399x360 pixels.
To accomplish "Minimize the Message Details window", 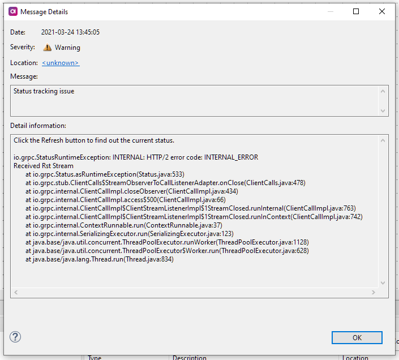I will 330,11.
